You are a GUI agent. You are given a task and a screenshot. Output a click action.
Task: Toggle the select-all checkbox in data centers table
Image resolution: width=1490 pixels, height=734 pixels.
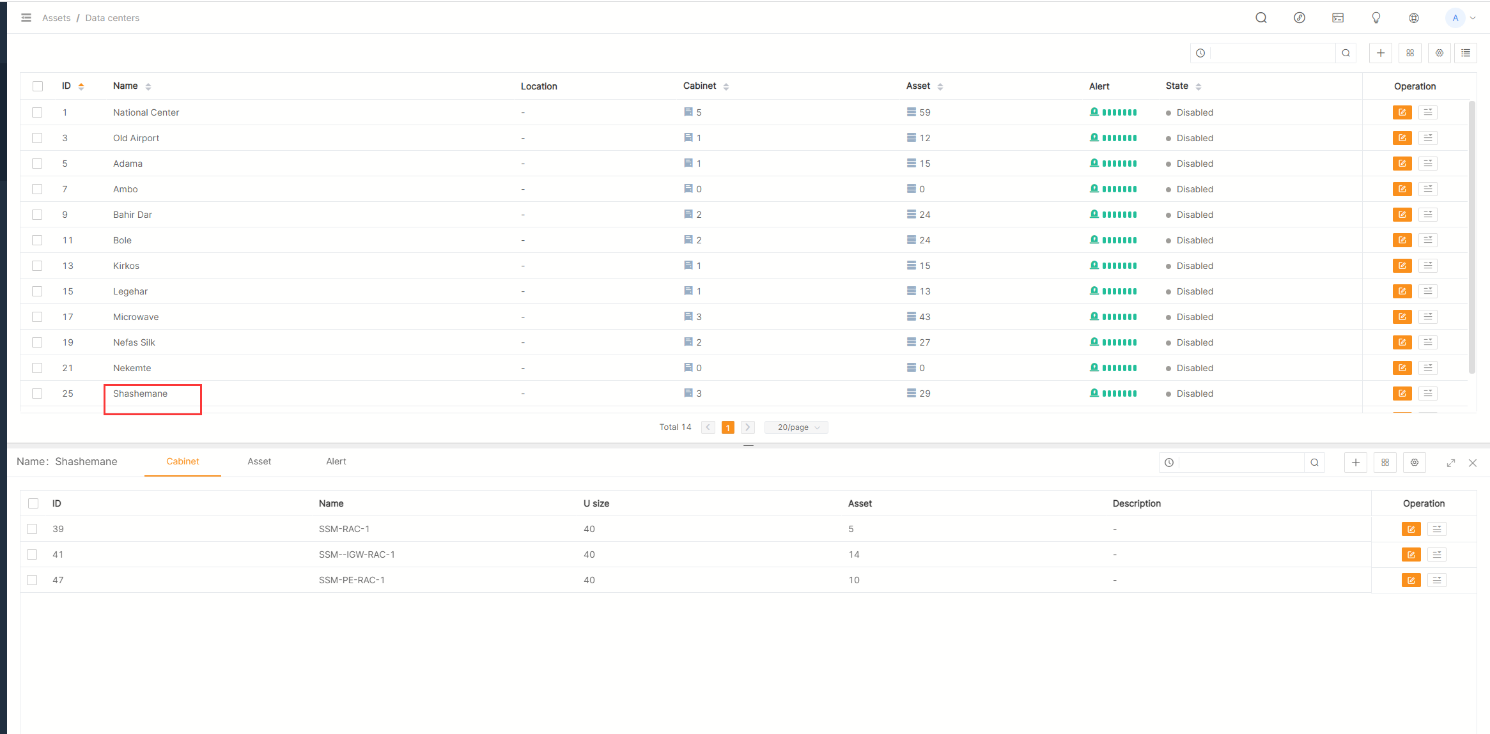(x=38, y=86)
